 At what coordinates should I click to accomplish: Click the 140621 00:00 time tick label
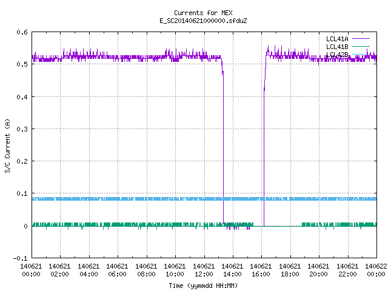[31, 270]
